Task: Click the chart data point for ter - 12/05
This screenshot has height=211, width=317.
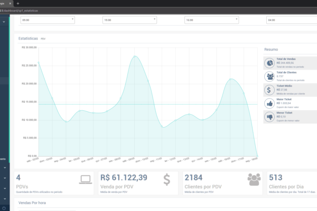Action: (x=175, y=120)
